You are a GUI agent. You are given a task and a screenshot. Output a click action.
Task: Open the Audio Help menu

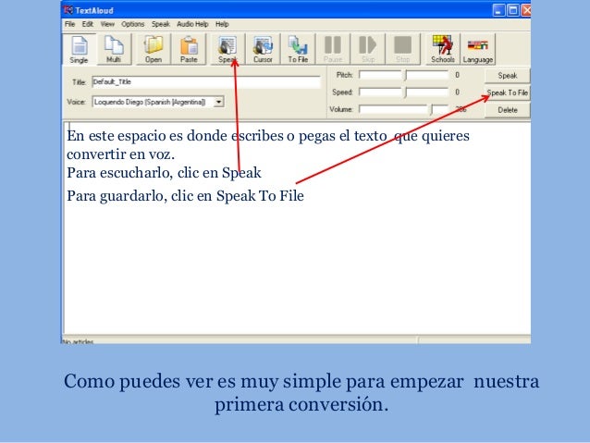[x=192, y=24]
